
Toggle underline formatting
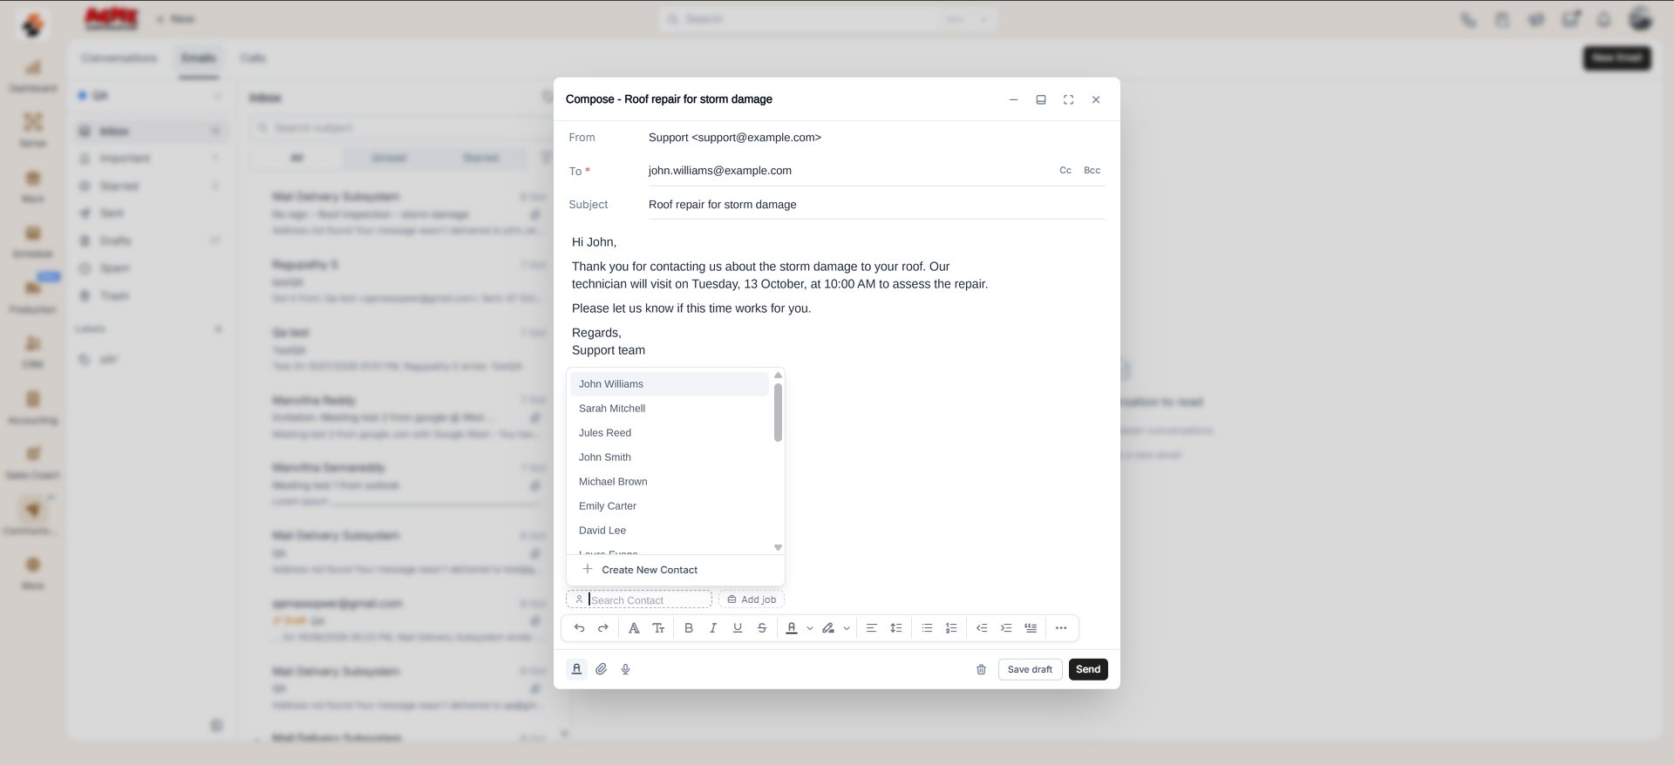(x=738, y=628)
